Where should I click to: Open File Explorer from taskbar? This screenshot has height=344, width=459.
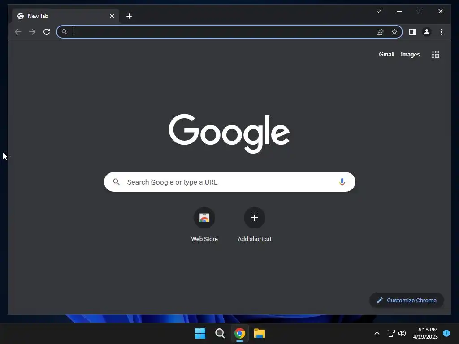click(260, 333)
